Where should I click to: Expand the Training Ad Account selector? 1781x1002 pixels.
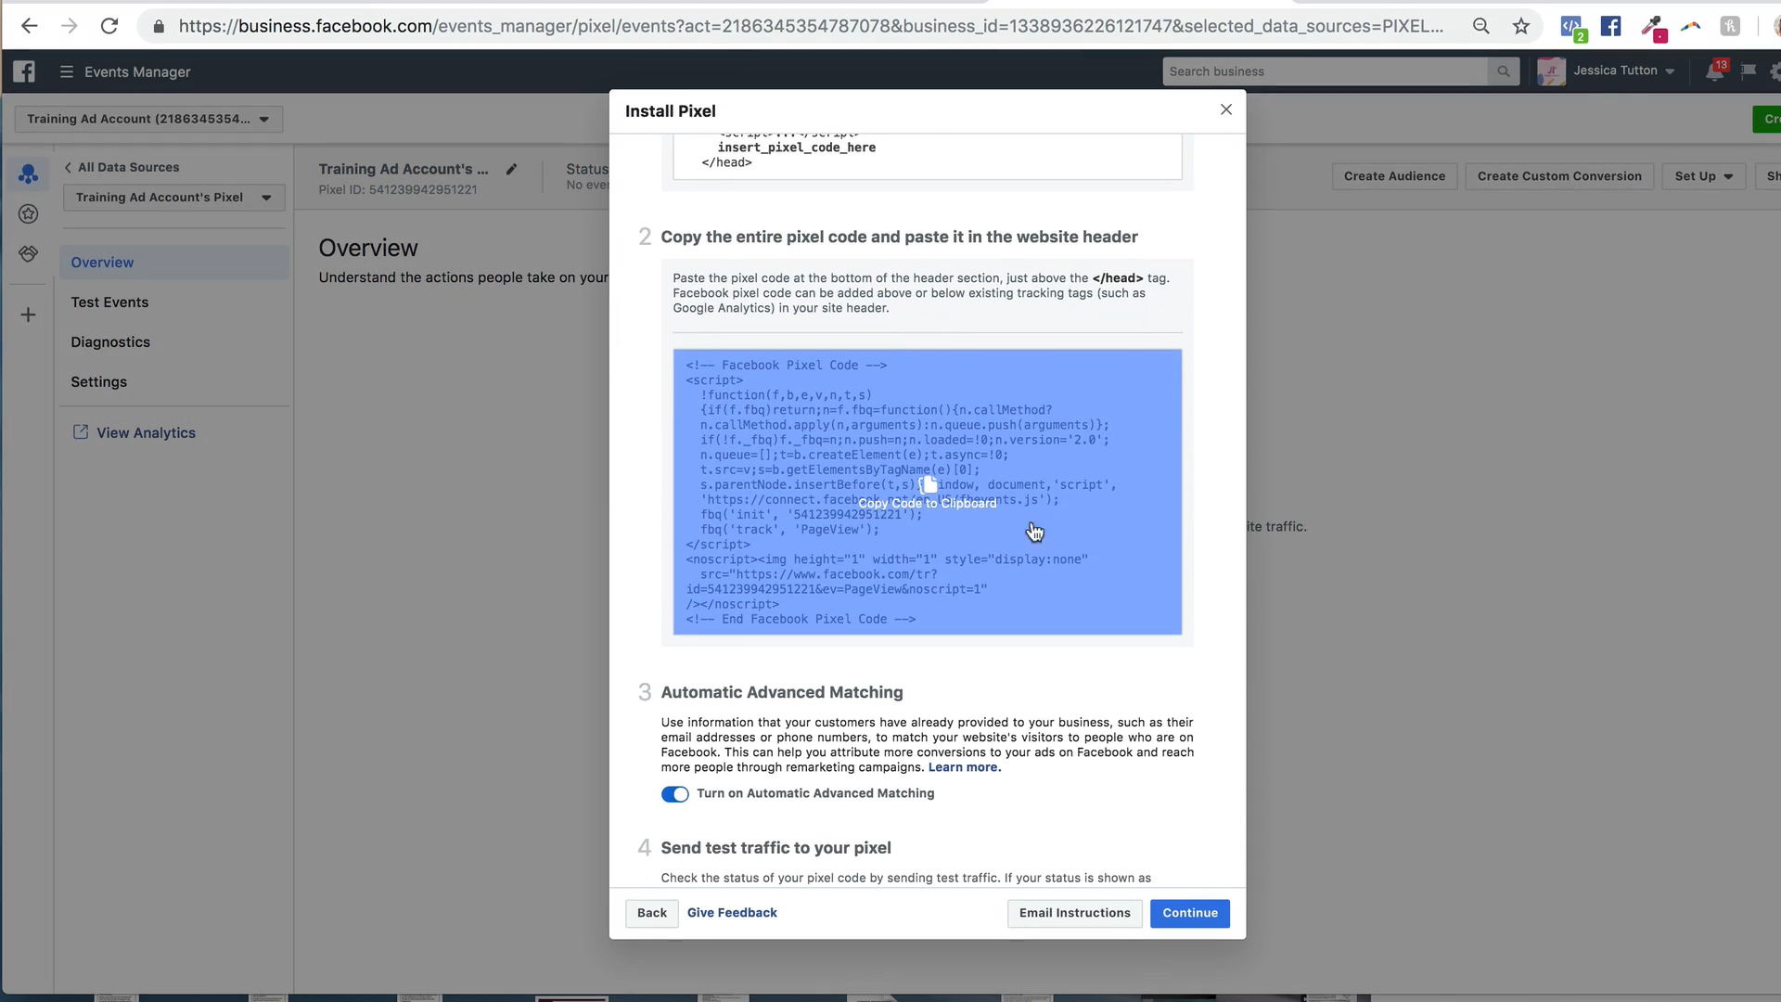(x=148, y=119)
